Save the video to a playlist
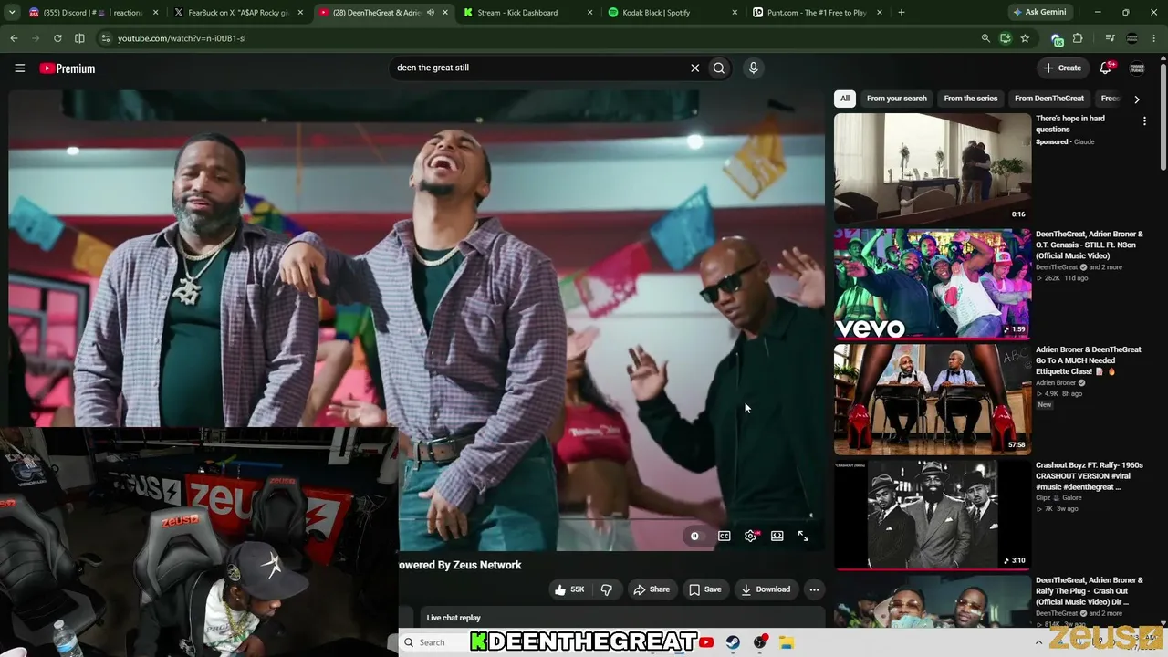The image size is (1168, 657). (704, 589)
